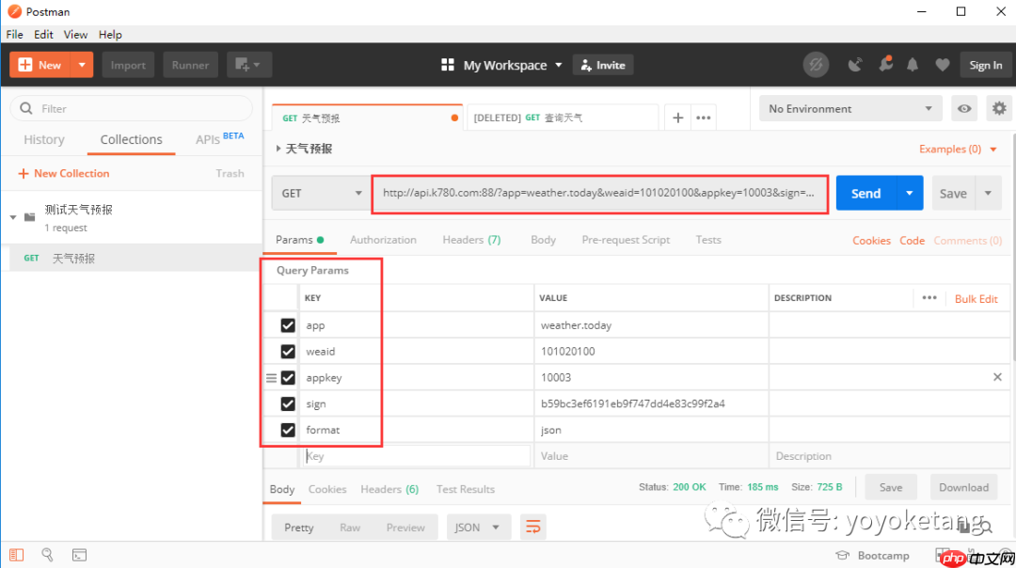Viewport: 1016px width, 568px height.
Task: Click the request URL input field
Action: pyautogui.click(x=599, y=193)
